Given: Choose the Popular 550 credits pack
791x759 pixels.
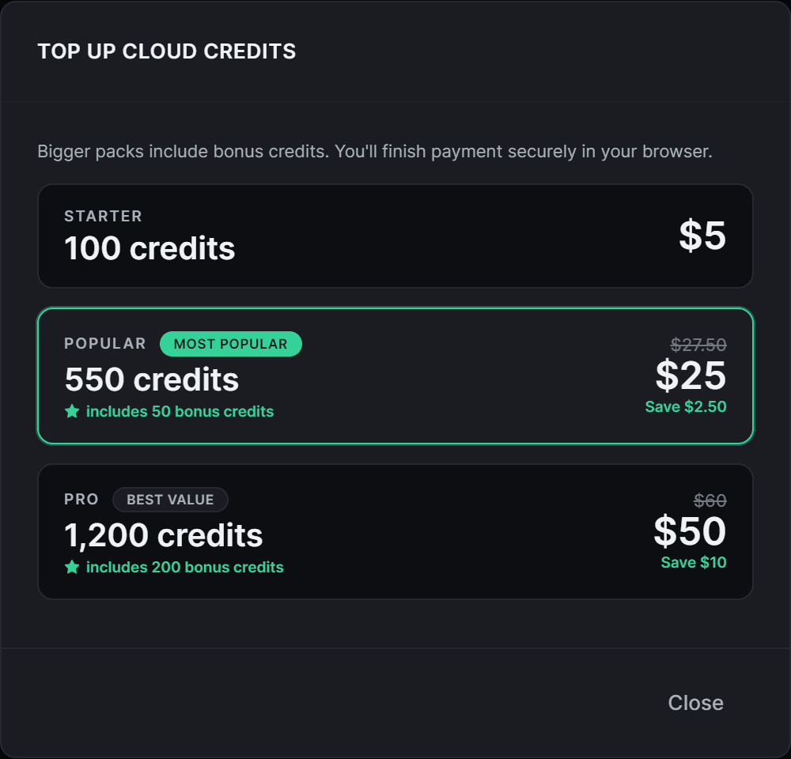Looking at the screenshot, I should point(395,376).
